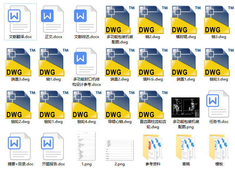Image resolution: width=235 pixels, height=175 pixels.
Task: Click the file name 链轮1.dwg
Action: 53,122
